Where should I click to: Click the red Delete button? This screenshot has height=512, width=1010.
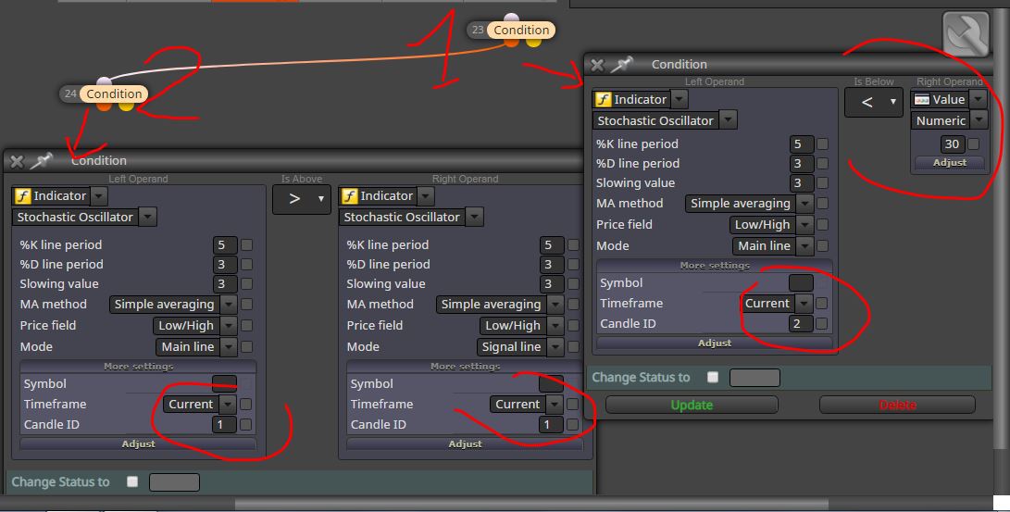point(897,406)
